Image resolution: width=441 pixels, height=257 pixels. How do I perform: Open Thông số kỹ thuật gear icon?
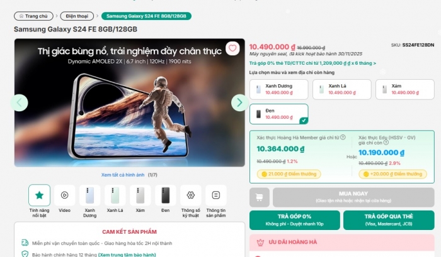(191, 195)
